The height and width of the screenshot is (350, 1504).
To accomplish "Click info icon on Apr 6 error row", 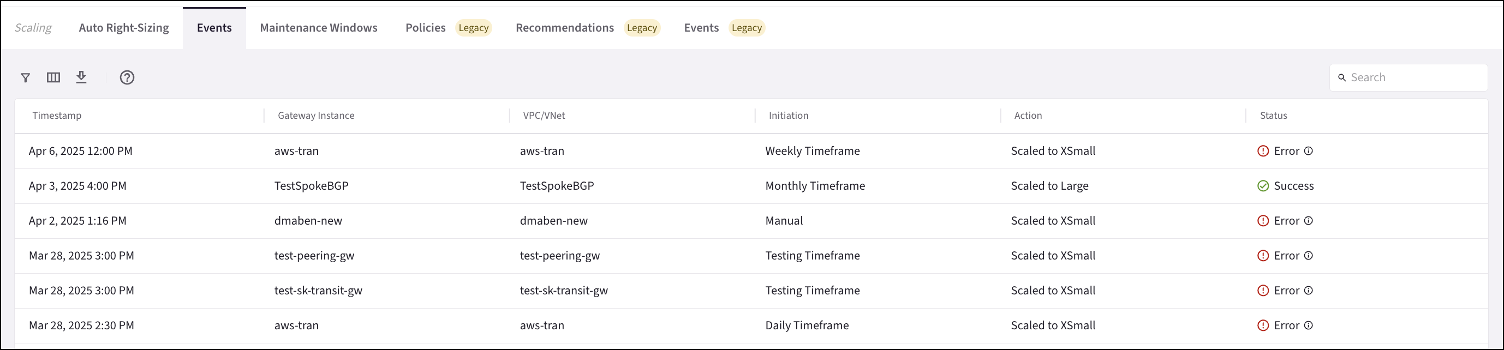I will [1309, 151].
